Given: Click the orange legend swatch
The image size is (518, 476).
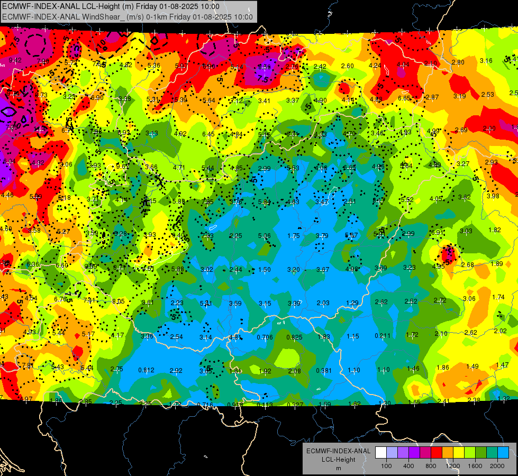Looking at the screenshot, I should click(x=447, y=453).
